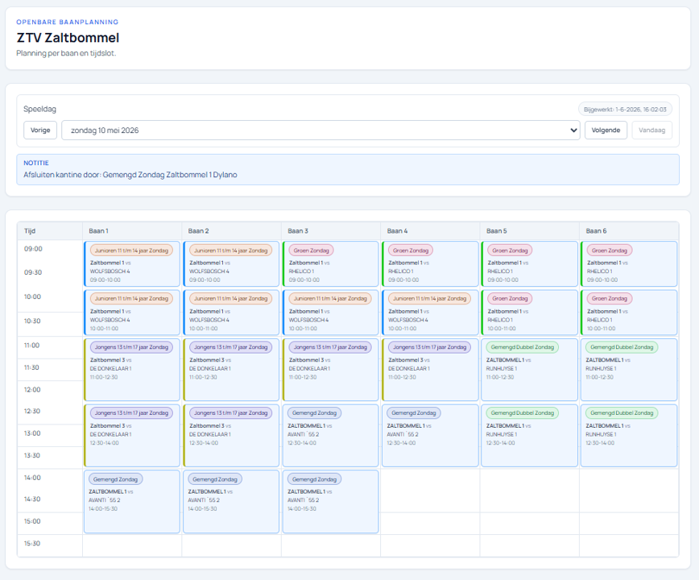Image resolution: width=699 pixels, height=580 pixels.
Task: Click the NOTITIE heading
Action: pyautogui.click(x=36, y=163)
